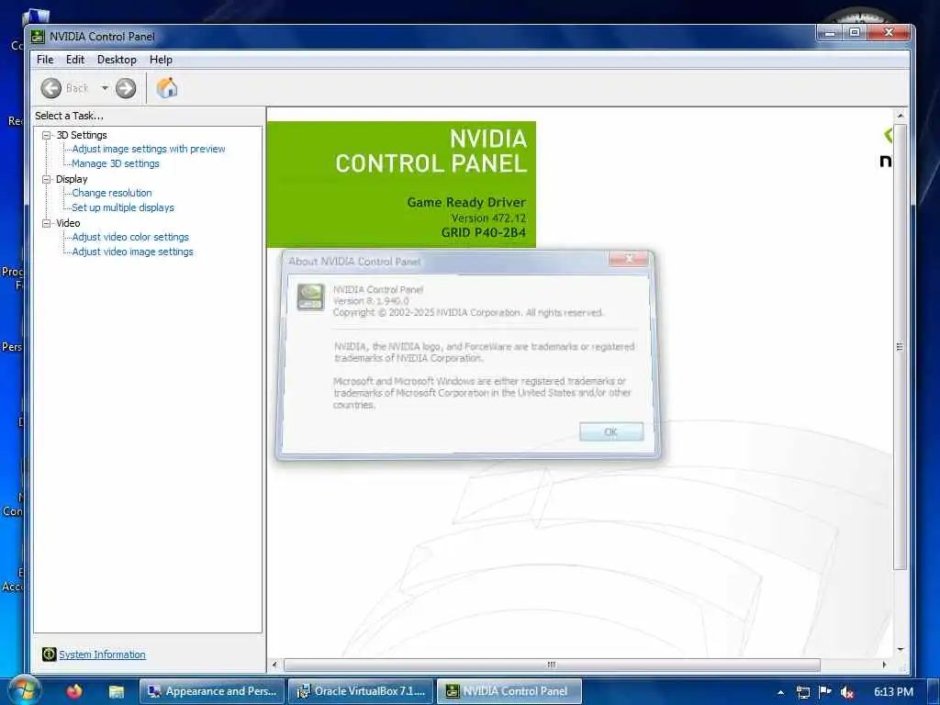
Task: Click OK in the About dialog
Action: pos(611,431)
